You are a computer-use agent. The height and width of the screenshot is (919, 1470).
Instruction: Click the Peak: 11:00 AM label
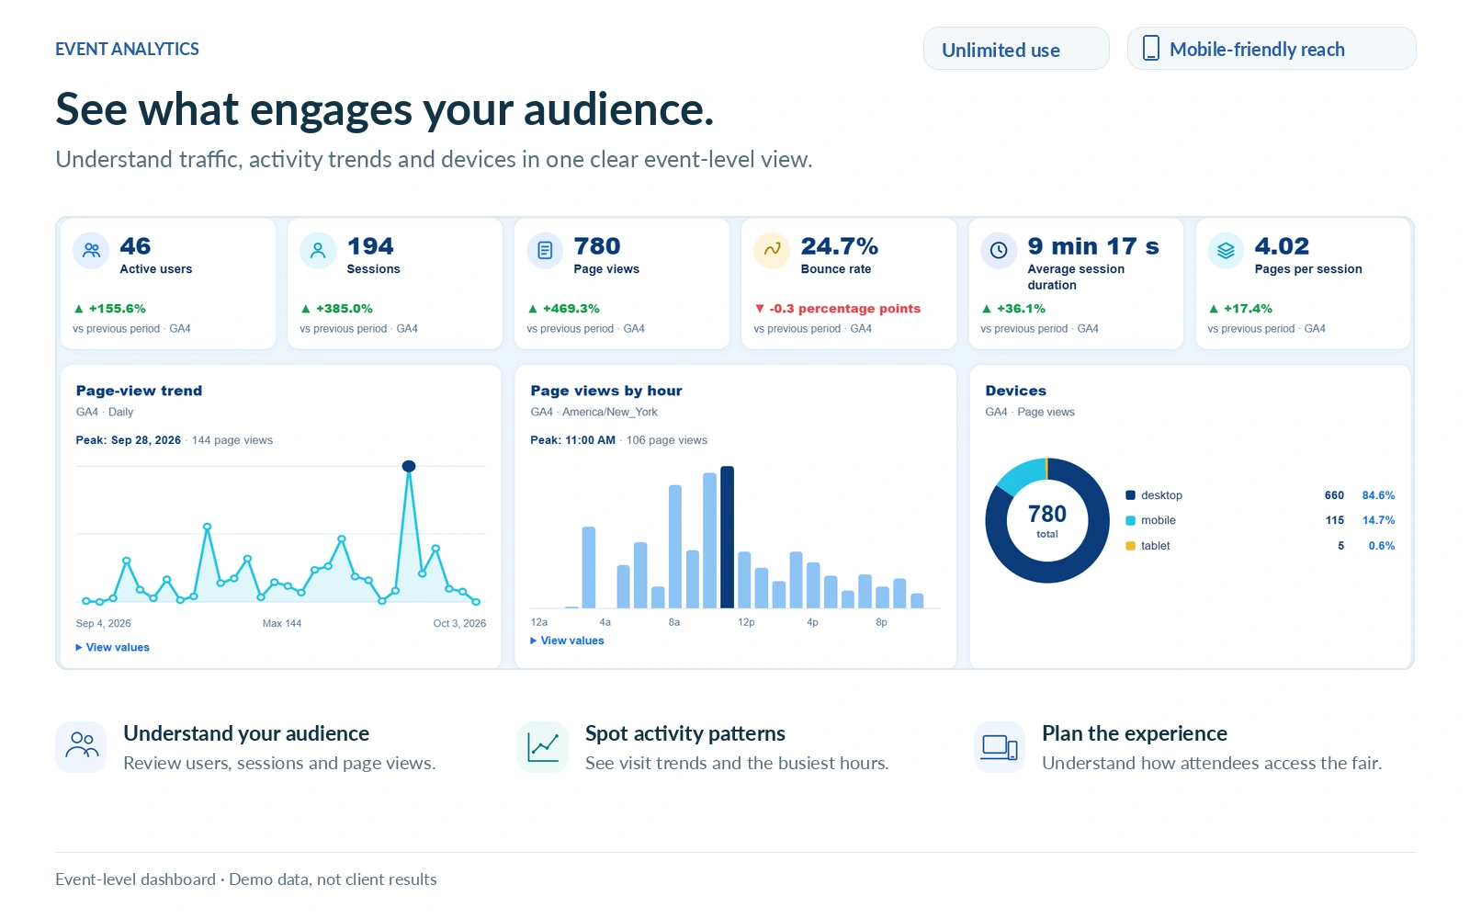point(573,440)
